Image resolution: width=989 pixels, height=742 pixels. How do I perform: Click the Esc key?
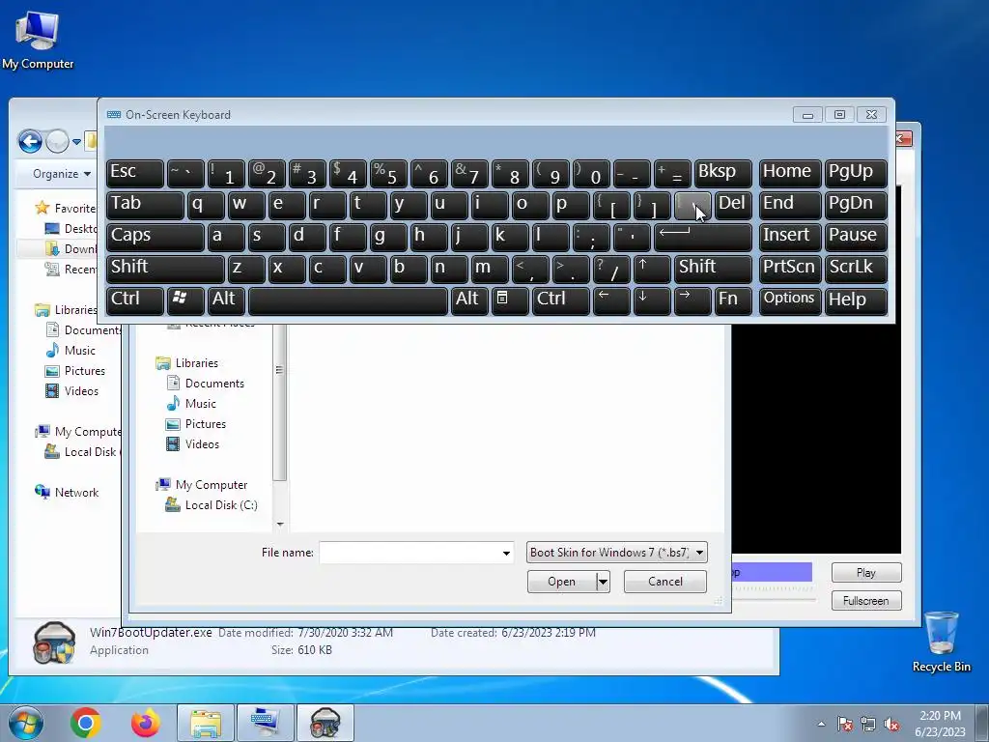(x=134, y=173)
